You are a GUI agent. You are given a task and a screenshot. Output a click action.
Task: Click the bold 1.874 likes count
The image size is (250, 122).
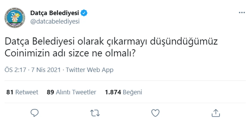[113, 92]
